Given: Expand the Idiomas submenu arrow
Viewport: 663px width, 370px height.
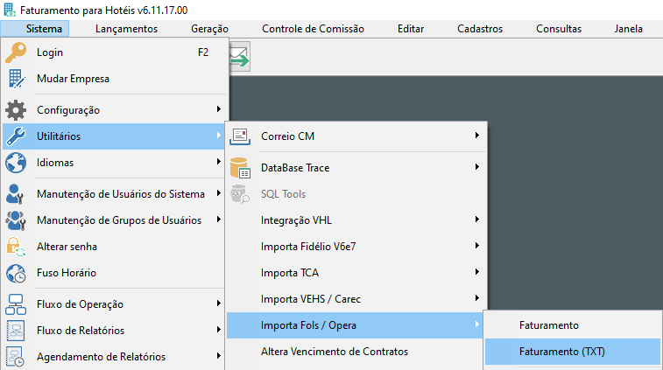Looking at the screenshot, I should pyautogui.click(x=219, y=161).
